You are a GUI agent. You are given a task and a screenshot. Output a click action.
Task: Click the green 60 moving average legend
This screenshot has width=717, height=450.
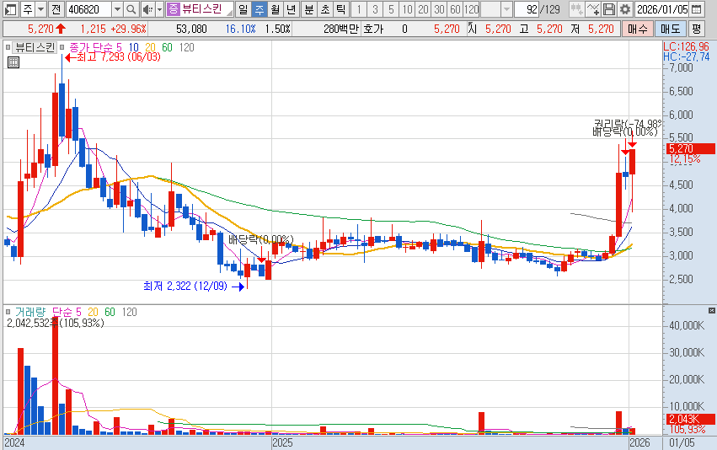[167, 47]
